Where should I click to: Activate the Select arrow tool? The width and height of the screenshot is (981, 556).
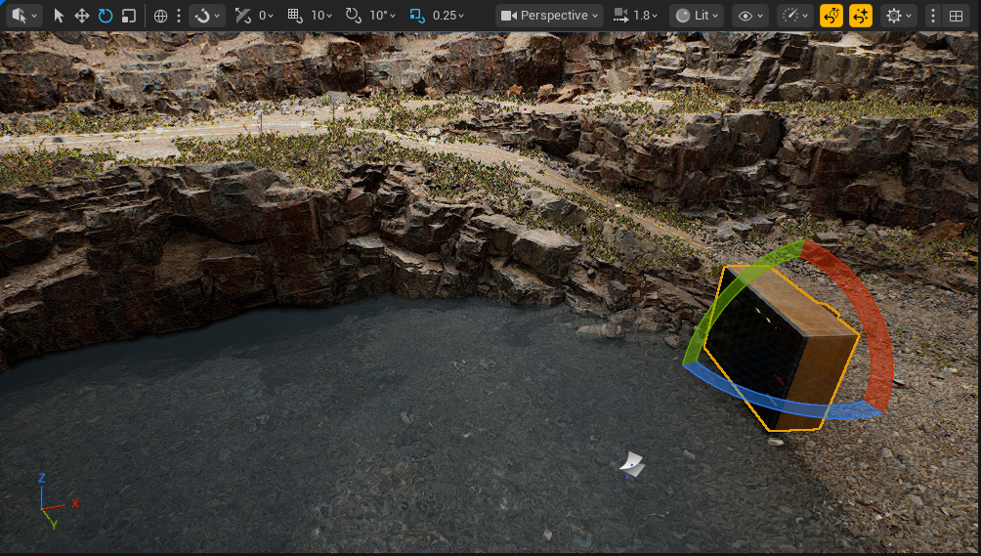point(59,16)
